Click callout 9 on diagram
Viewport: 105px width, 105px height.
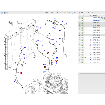point(56,63)
